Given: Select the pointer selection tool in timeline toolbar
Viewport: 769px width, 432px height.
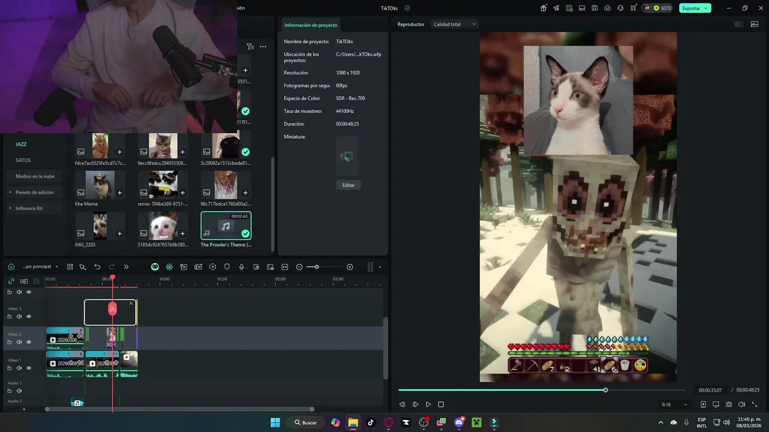Looking at the screenshot, I should [83, 266].
